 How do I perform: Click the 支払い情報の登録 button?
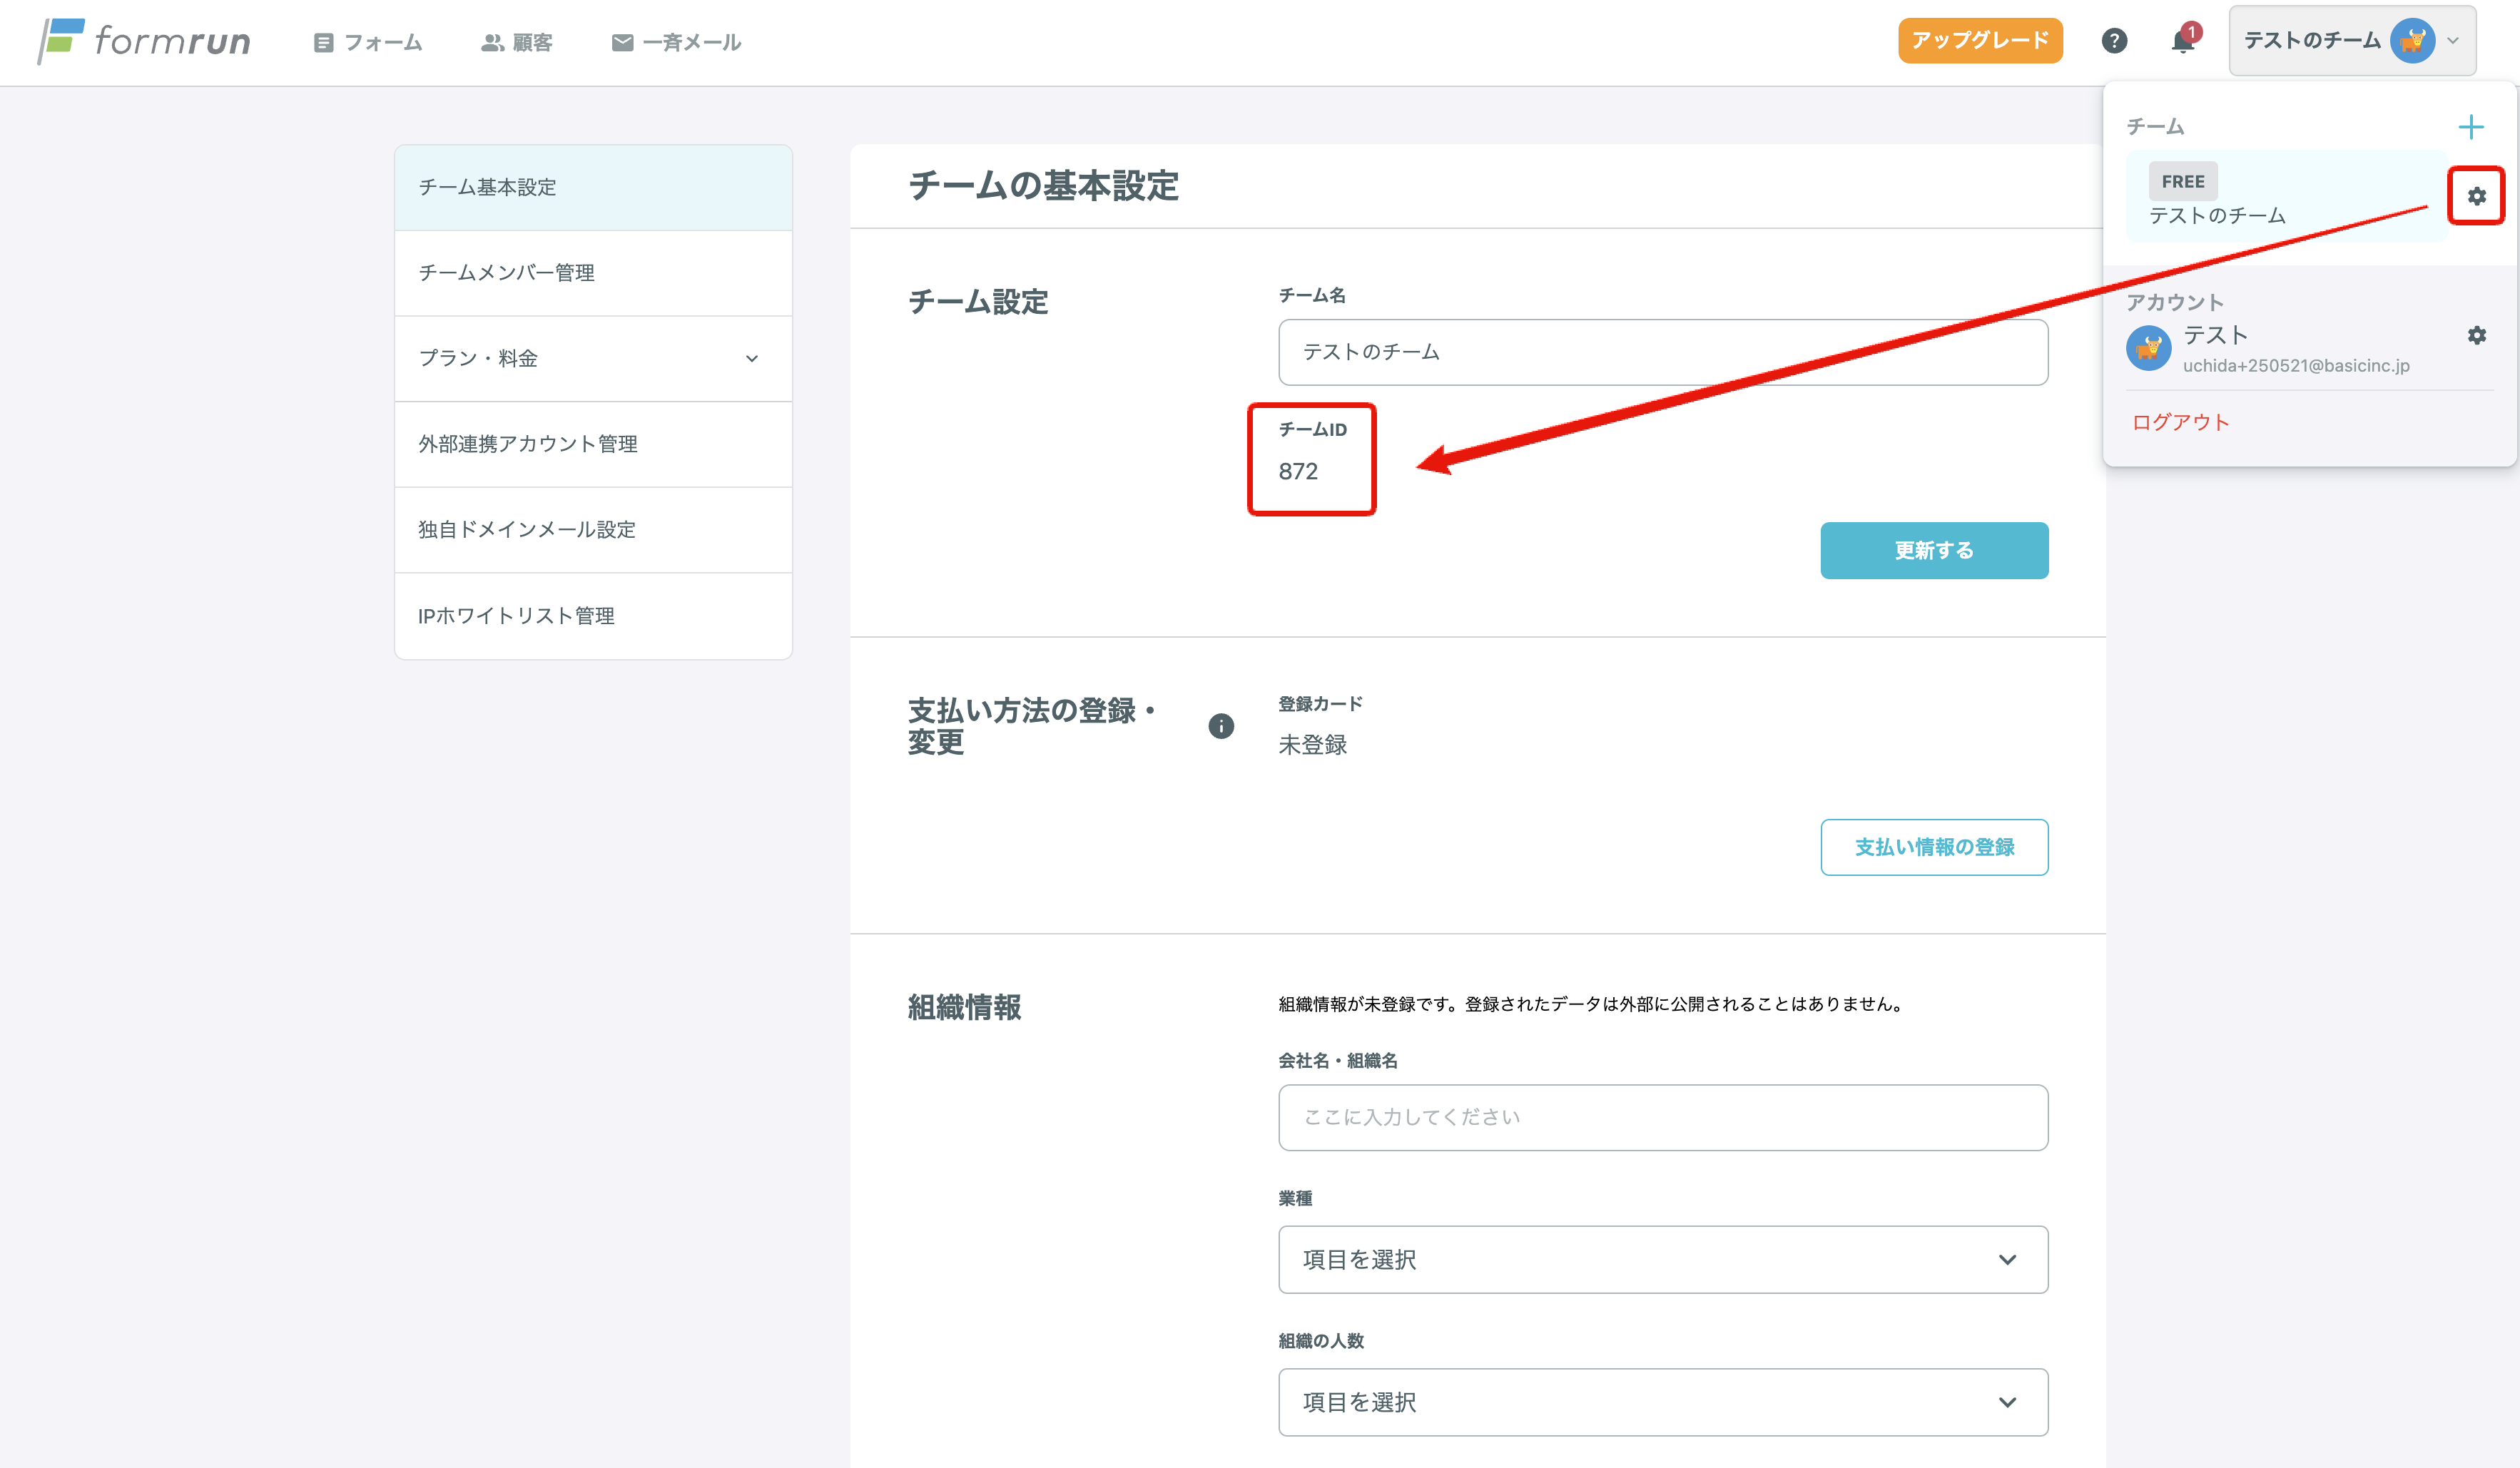pos(1933,847)
